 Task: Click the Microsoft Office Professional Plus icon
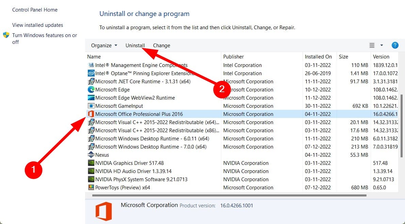coord(91,114)
